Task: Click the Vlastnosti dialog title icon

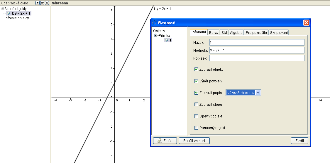Action: [x=154, y=22]
